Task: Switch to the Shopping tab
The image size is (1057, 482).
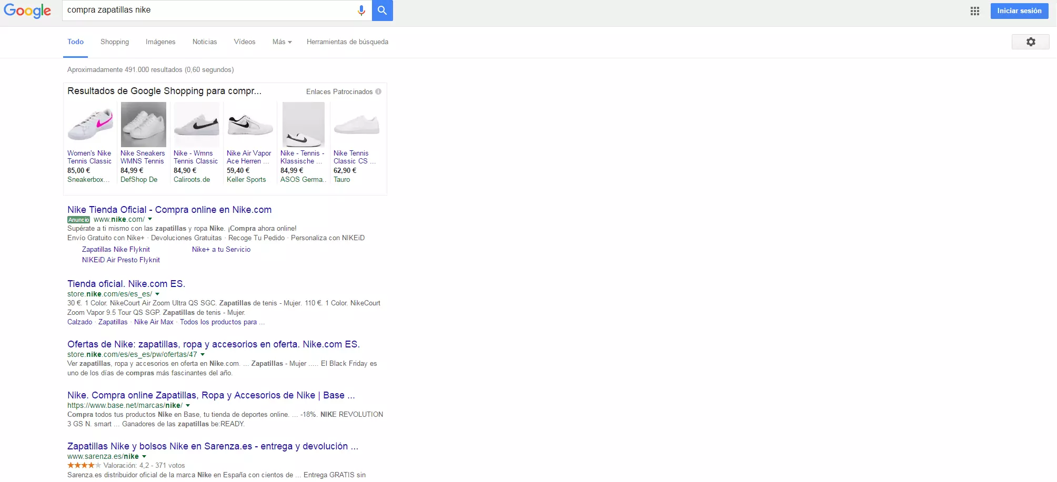Action: click(x=115, y=42)
